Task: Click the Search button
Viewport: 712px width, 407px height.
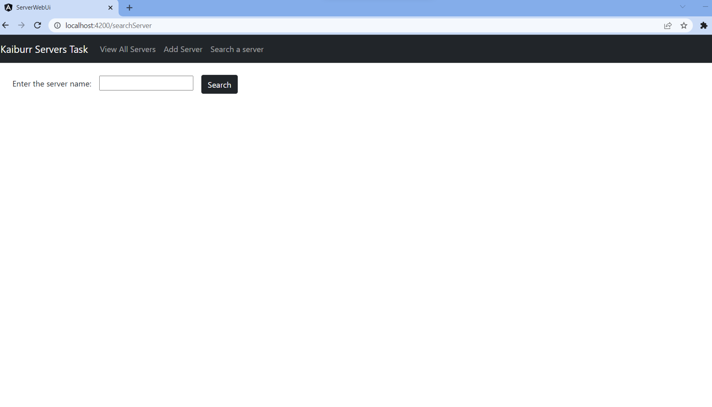Action: pyautogui.click(x=219, y=84)
